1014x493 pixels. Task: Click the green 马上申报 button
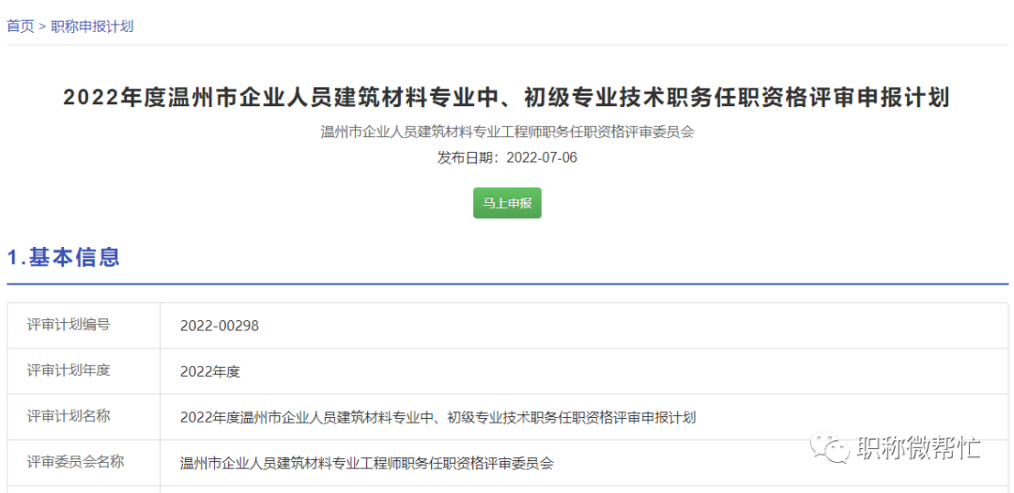click(507, 203)
